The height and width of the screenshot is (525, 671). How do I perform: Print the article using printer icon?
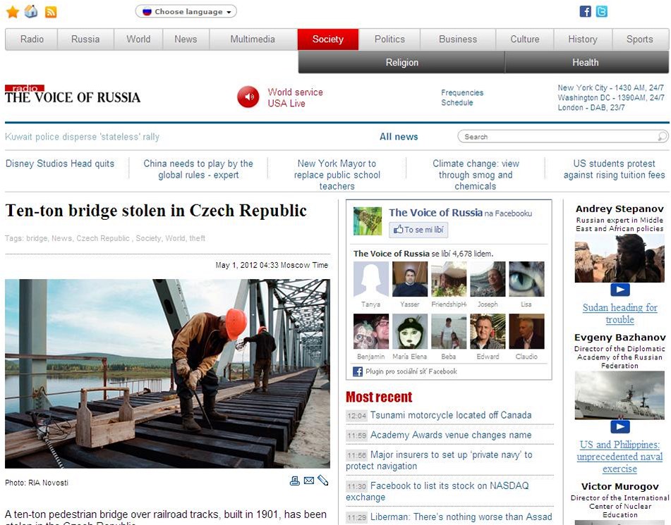295,481
